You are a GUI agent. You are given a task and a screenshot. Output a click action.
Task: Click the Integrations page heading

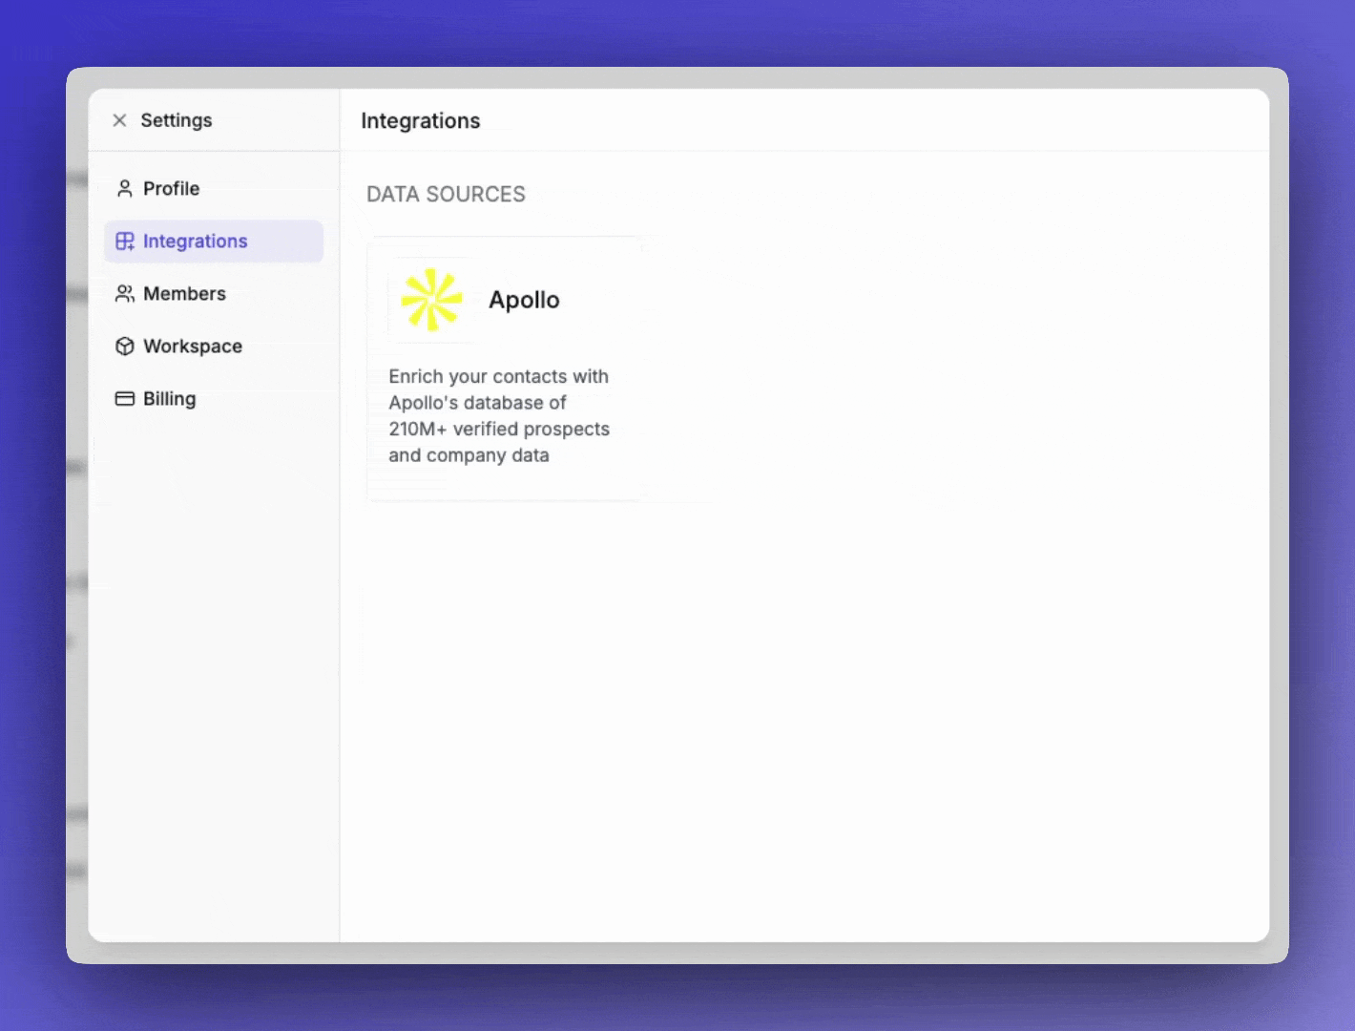tap(420, 121)
